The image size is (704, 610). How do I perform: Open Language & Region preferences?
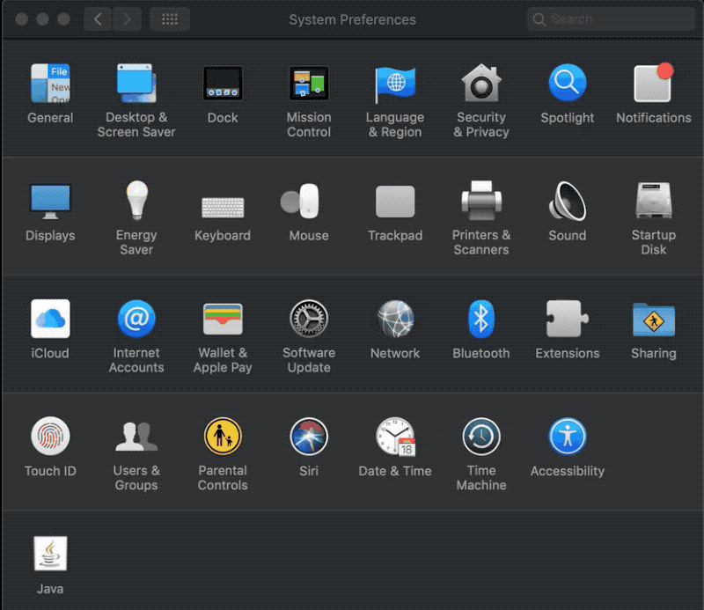pos(395,84)
